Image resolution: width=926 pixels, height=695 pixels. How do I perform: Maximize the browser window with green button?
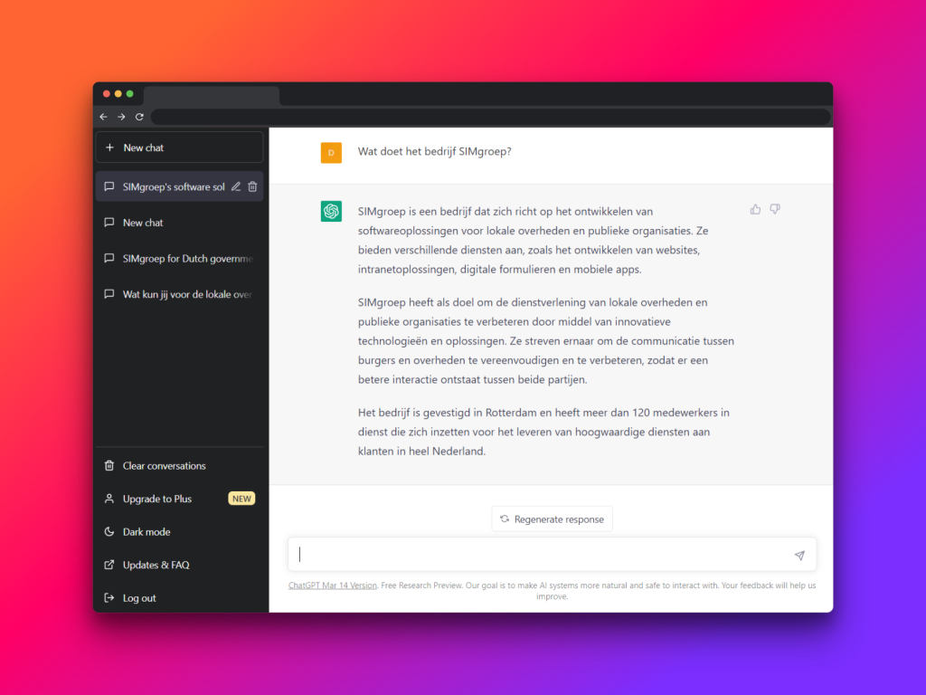[x=130, y=94]
